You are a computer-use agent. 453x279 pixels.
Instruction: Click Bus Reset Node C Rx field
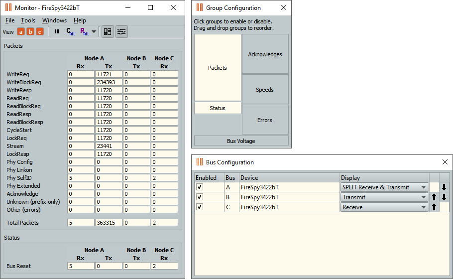point(164,266)
